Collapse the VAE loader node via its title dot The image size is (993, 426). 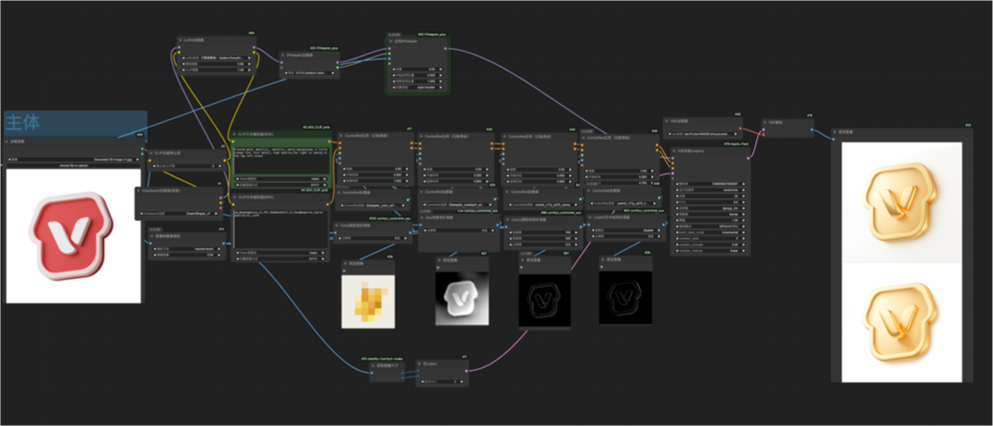click(667, 121)
